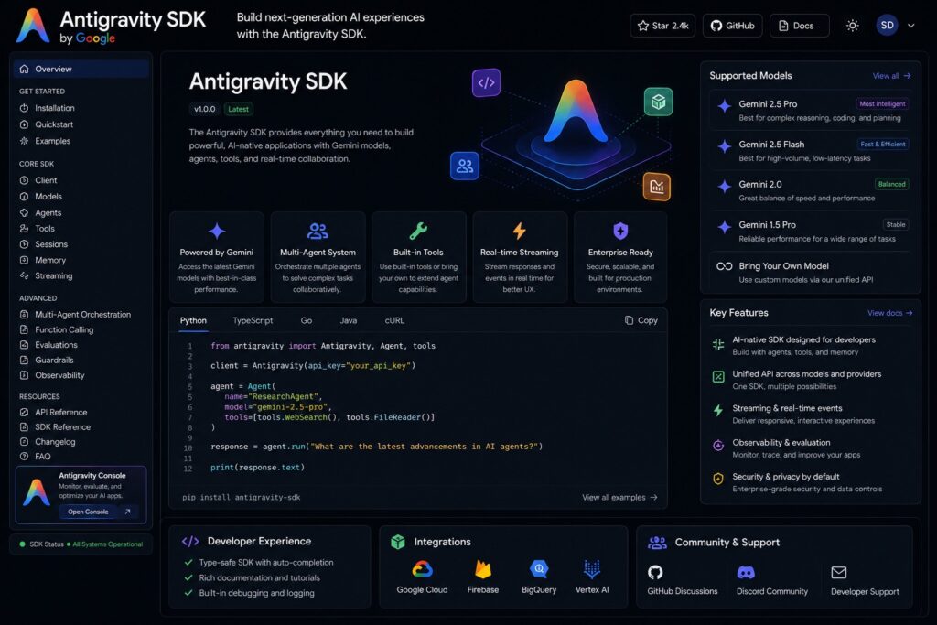Screen dimensions: 937x625
Task: Click the Agents icon in sidebar
Action: click(x=24, y=212)
